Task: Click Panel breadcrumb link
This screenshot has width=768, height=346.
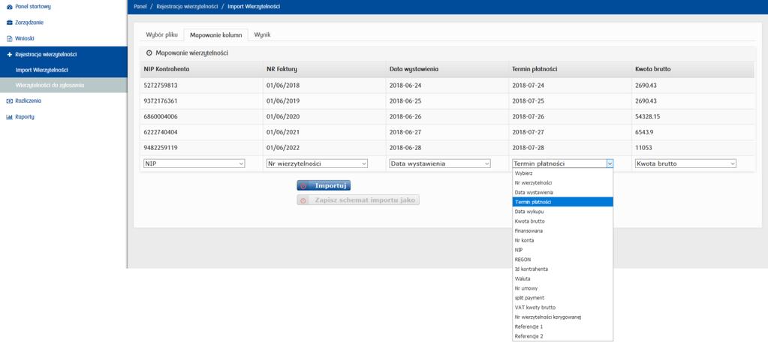Action: coord(140,7)
